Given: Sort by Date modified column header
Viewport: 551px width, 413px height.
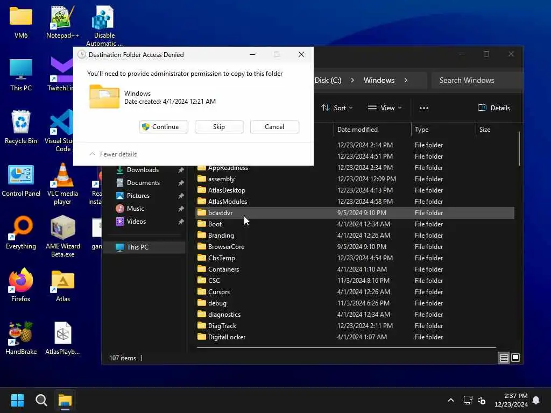Looking at the screenshot, I should pos(372,130).
